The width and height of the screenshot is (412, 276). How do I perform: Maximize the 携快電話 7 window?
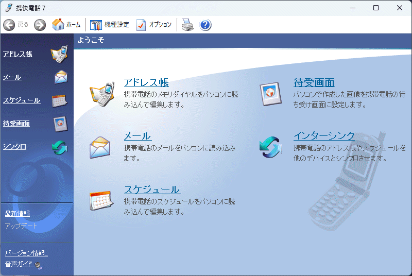376,8
